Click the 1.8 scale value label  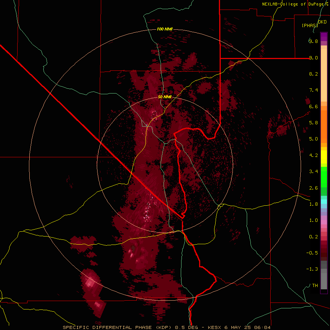click(x=313, y=204)
